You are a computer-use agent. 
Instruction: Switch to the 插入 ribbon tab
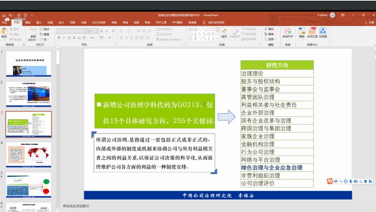coord(39,22)
